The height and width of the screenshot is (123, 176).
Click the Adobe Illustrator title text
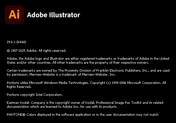54,15
